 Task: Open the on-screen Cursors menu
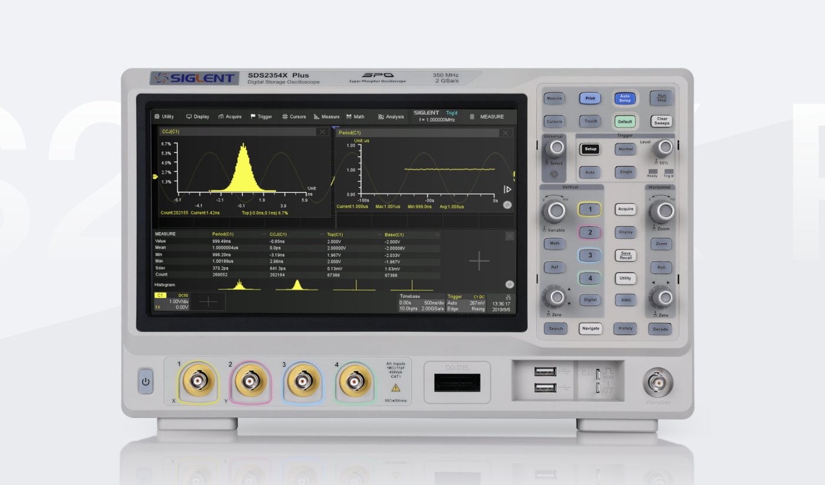[x=294, y=117]
